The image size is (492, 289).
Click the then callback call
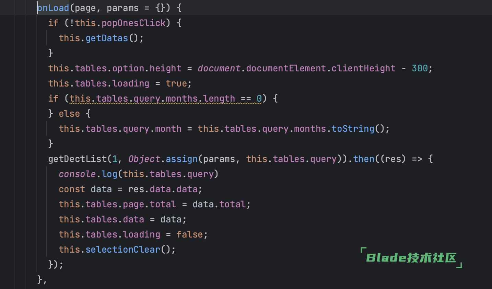[364, 159]
